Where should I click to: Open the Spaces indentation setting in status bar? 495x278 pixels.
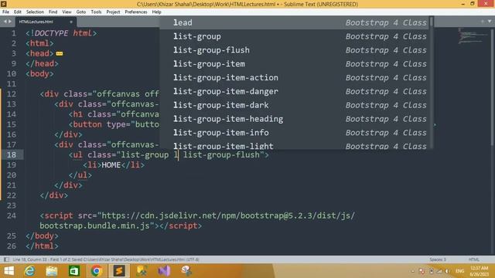(438, 259)
